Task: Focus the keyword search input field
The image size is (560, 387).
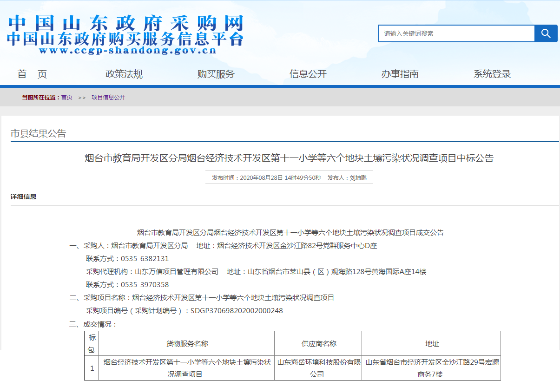Action: (x=456, y=33)
